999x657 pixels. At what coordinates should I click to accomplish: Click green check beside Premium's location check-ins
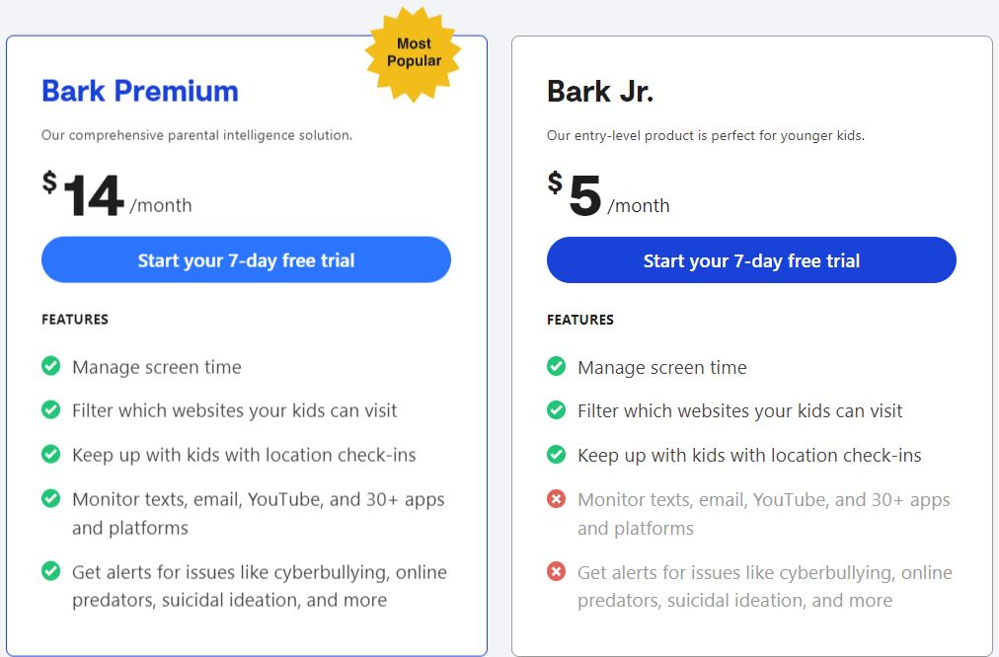coord(51,454)
